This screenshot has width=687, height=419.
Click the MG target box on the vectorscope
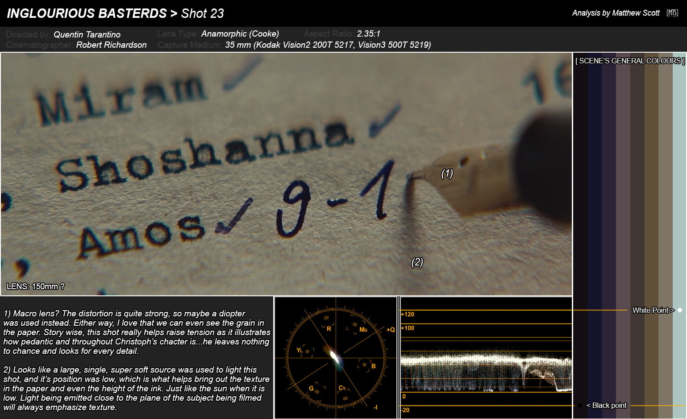tap(355, 324)
